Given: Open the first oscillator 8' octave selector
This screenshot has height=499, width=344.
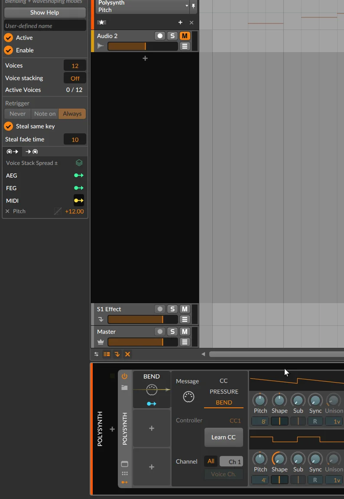Looking at the screenshot, I should [x=260, y=421].
